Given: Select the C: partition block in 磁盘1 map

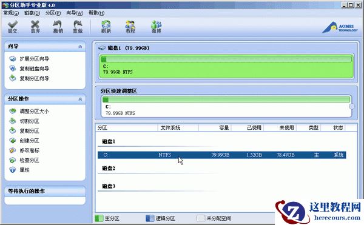Looking at the screenshot, I should (x=226, y=66).
